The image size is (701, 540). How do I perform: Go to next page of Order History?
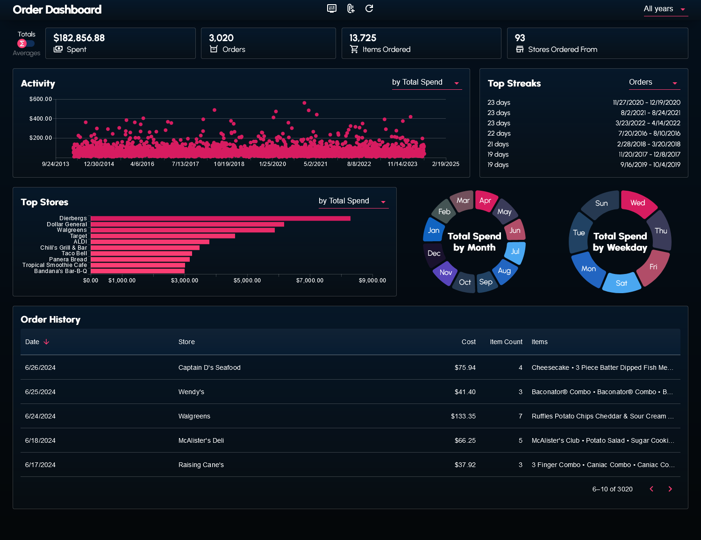click(x=670, y=489)
